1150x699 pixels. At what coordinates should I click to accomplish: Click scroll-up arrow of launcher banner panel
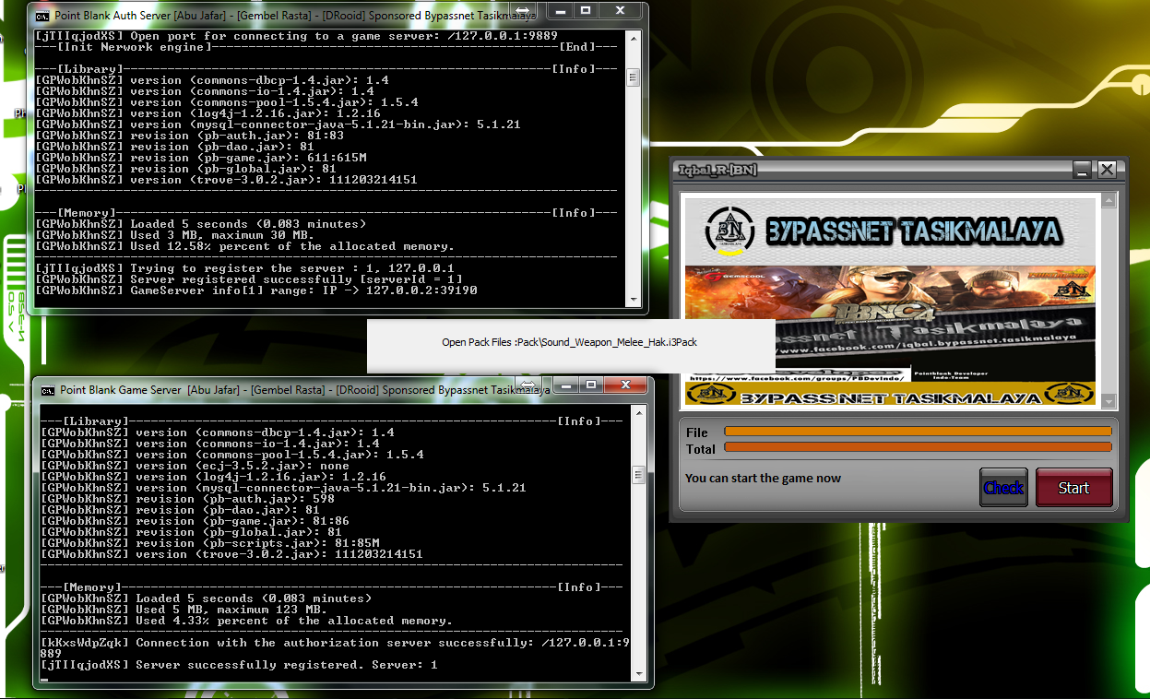coord(1109,200)
